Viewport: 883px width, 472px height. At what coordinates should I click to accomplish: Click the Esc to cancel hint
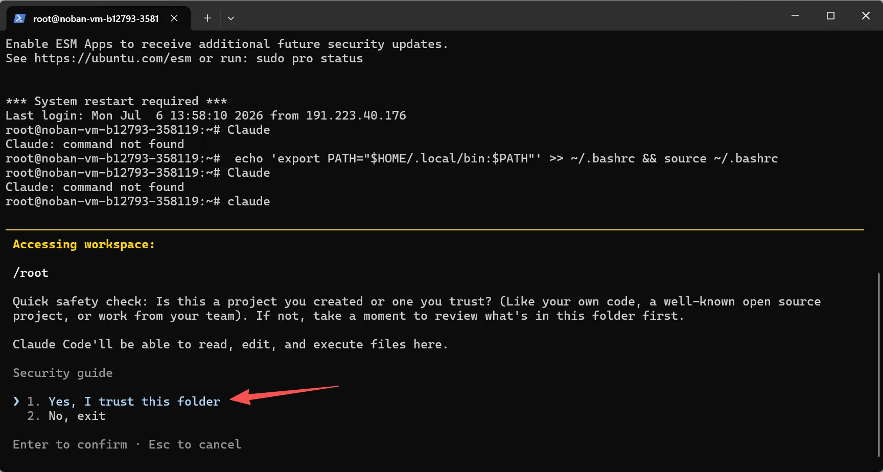(195, 444)
